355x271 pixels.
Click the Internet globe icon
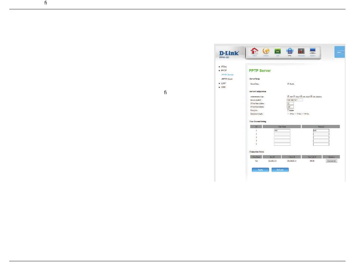point(266,52)
